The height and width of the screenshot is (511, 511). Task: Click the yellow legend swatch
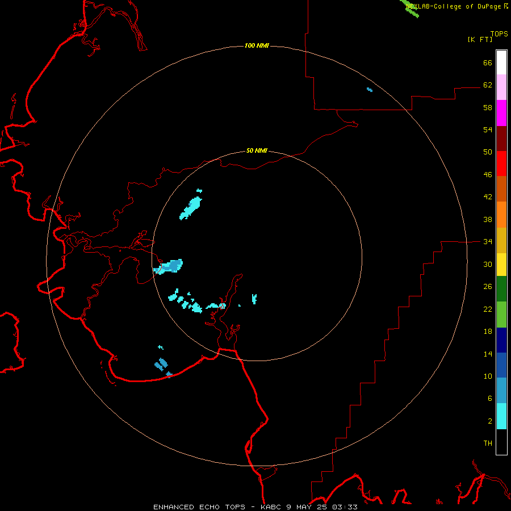click(x=501, y=265)
